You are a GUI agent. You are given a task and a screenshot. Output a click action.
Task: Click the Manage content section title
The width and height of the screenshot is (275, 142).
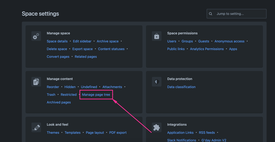(60, 79)
